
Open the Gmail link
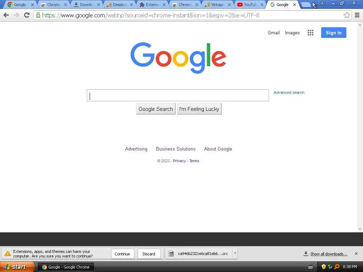pos(274,33)
